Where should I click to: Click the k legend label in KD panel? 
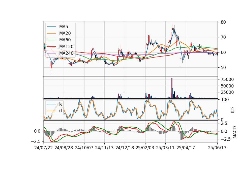[x=60, y=104]
